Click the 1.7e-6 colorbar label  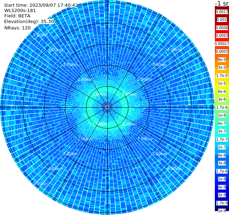click(x=222, y=107)
